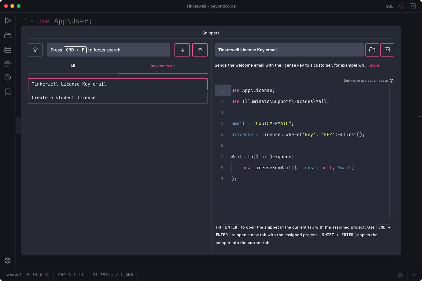The image size is (422, 281).
Task: Click folder button next to snippet title
Action: [372, 50]
